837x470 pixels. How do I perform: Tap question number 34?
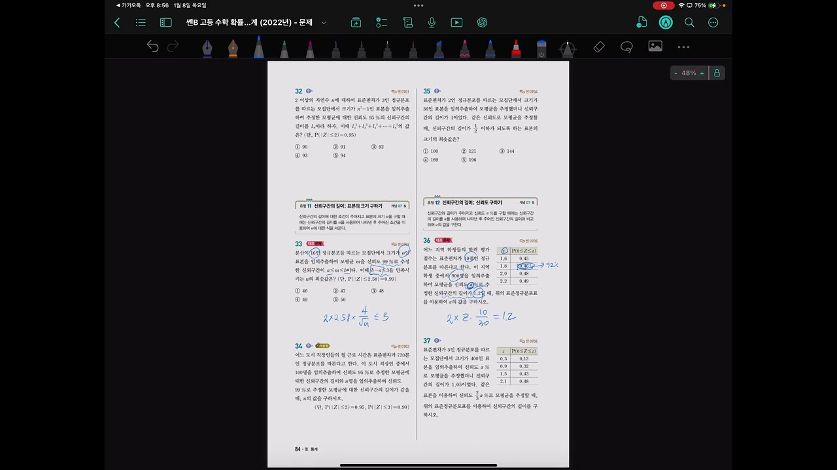(298, 346)
